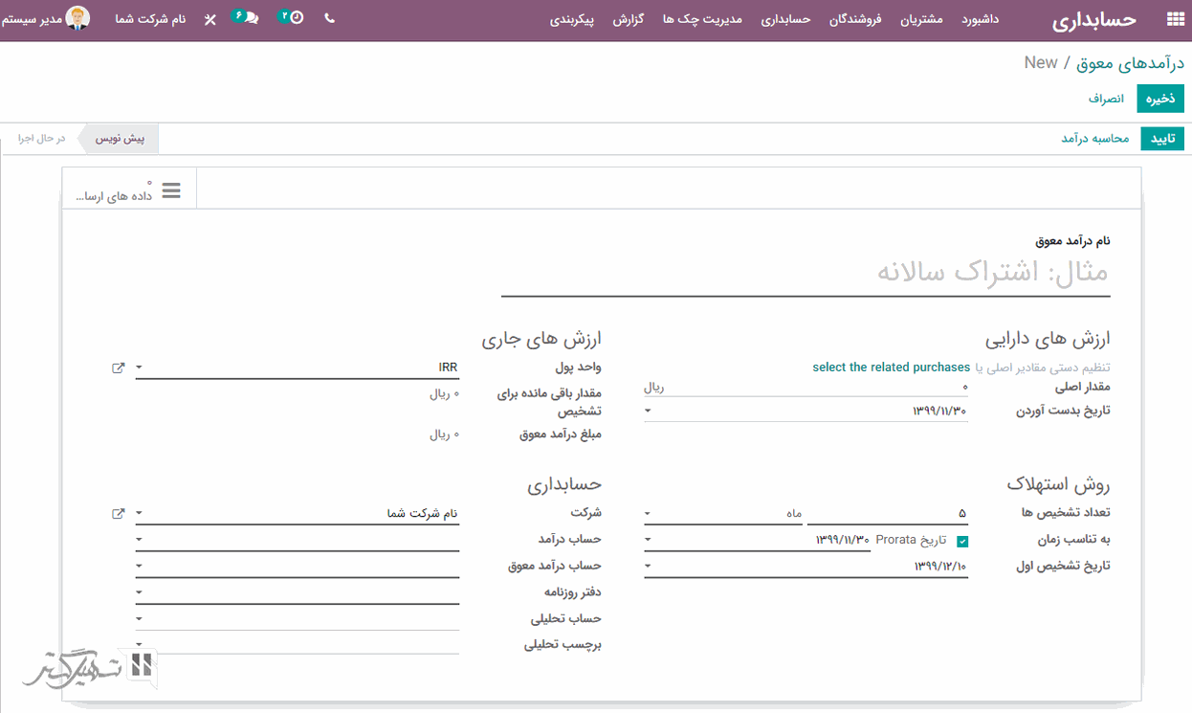1192x713 pixels.
Task: Open the activities clock icon
Action: 292,17
